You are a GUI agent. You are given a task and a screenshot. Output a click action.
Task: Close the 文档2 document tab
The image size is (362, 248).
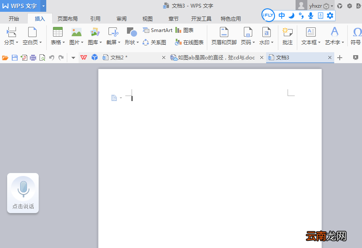pos(164,58)
